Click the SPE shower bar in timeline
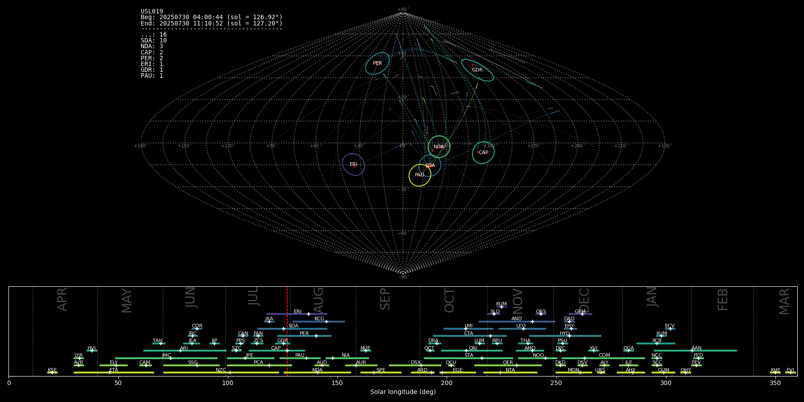 click(x=381, y=373)
